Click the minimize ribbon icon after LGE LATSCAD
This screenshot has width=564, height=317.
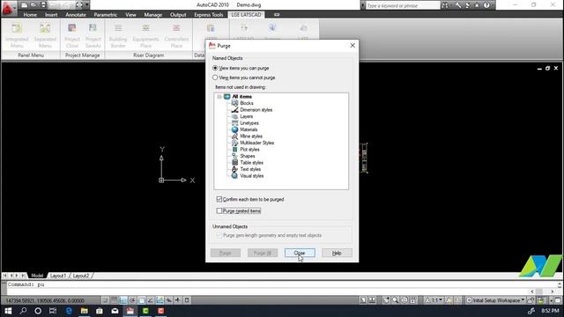click(277, 15)
